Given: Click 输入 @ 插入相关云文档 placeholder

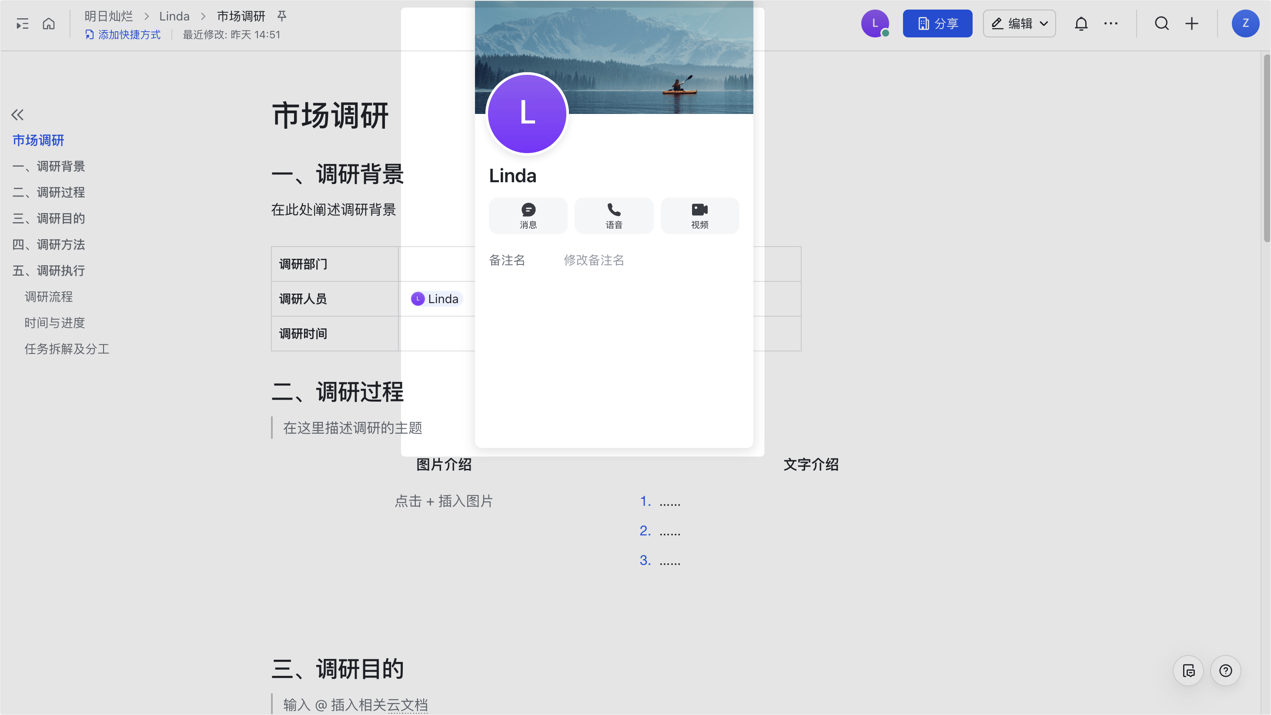Looking at the screenshot, I should pyautogui.click(x=355, y=705).
